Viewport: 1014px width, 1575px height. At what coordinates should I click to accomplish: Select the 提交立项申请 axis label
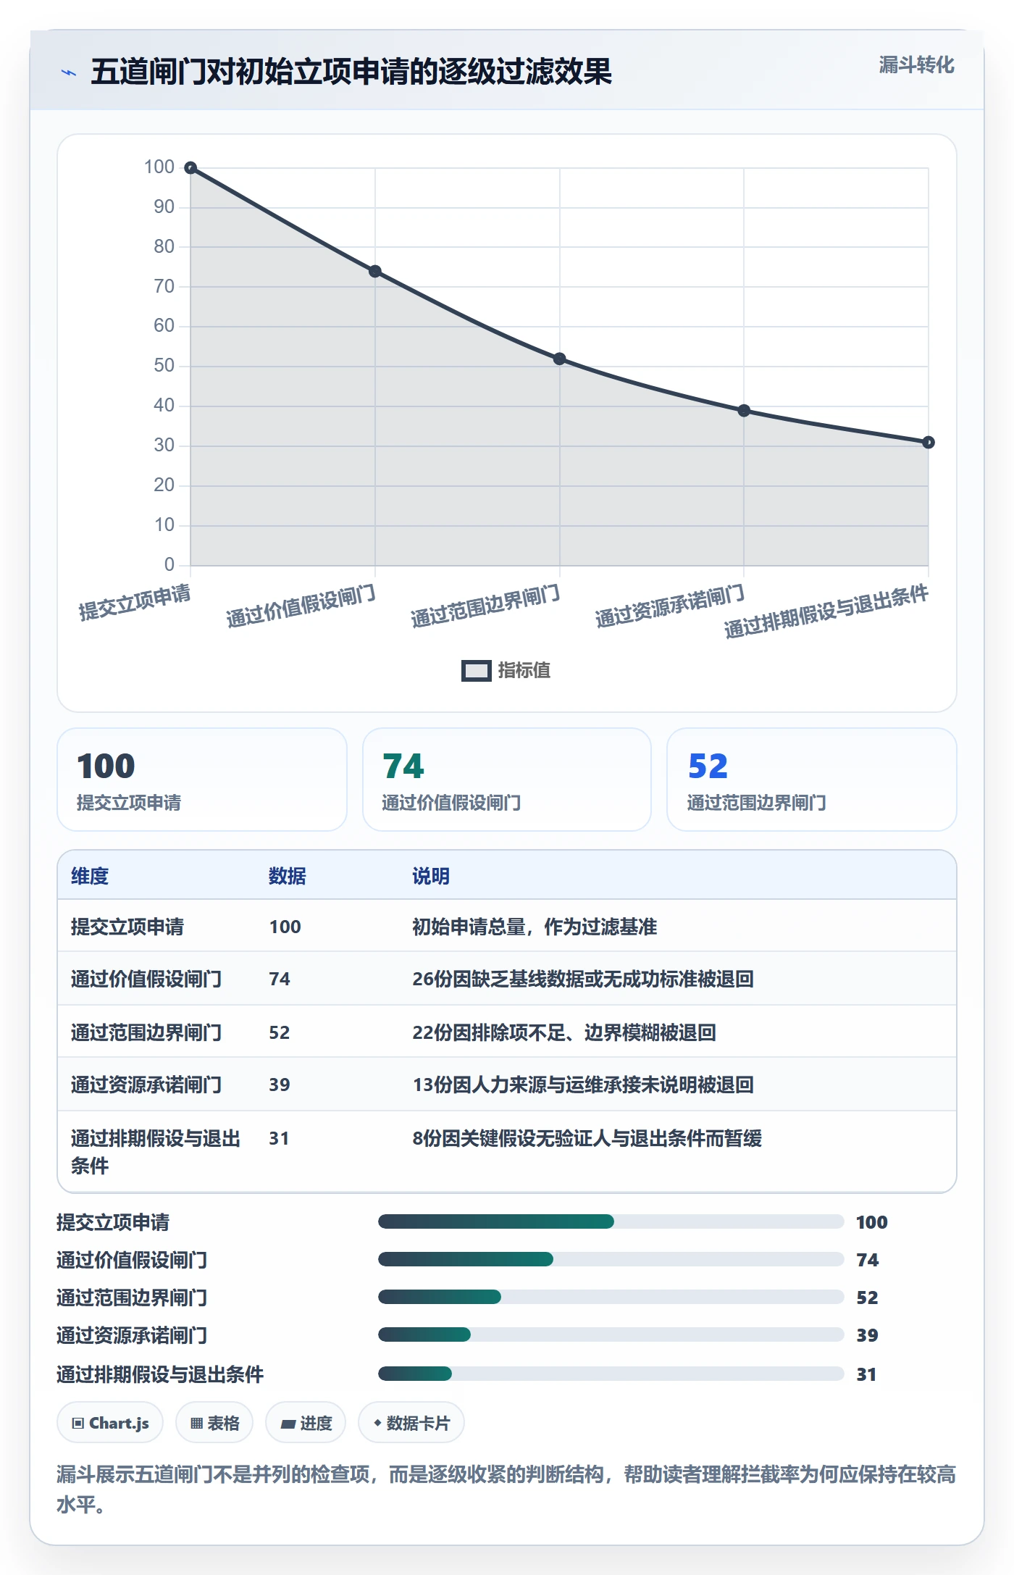[x=135, y=602]
